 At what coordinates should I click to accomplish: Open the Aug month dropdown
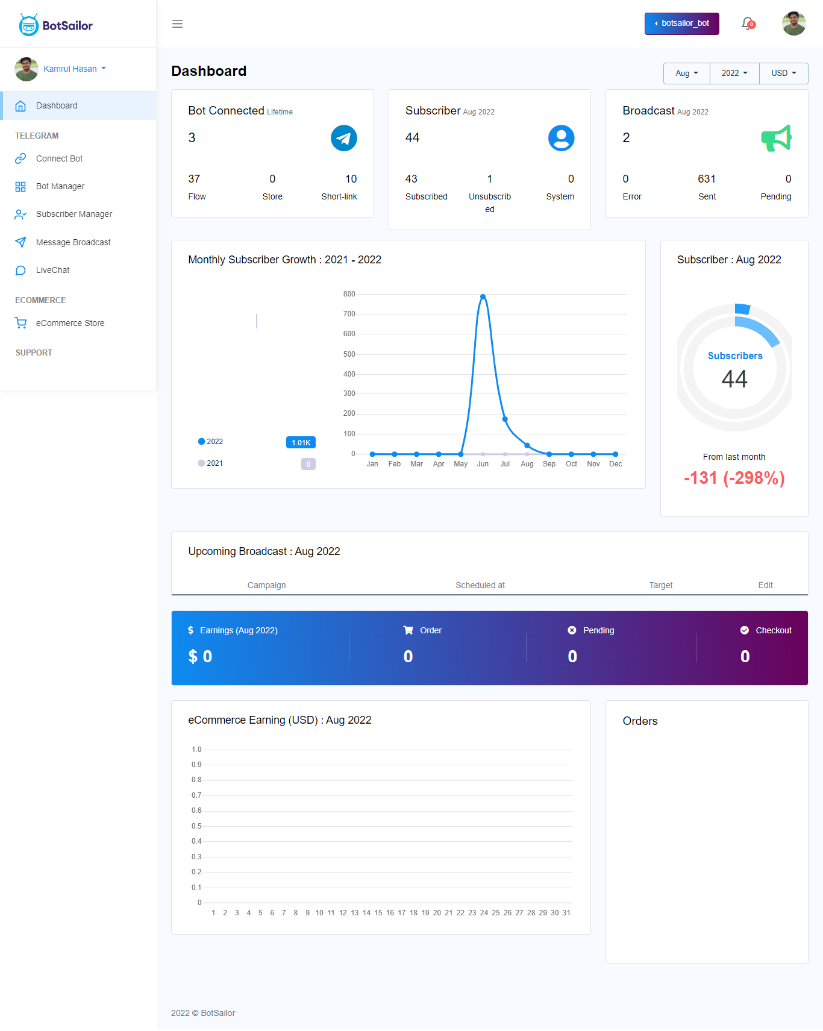(x=687, y=73)
